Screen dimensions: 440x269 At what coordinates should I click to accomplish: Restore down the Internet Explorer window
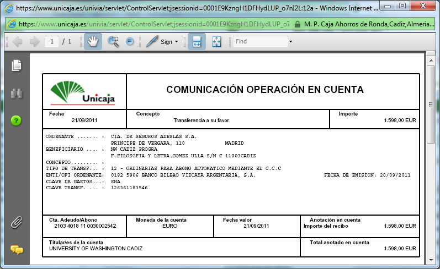402,6
